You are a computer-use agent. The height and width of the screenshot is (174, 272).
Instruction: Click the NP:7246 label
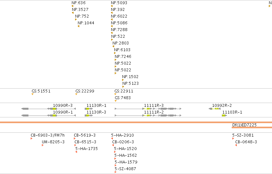point(123,56)
